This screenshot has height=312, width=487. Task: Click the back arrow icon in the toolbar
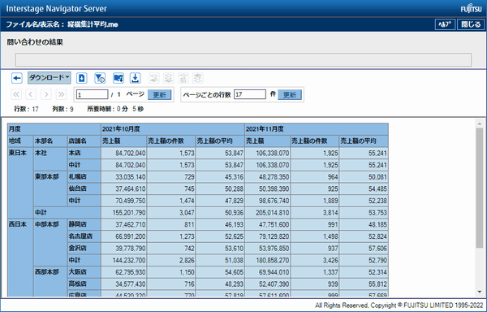[17, 78]
